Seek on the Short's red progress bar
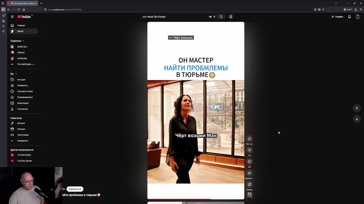Image resolution: width=364 pixels, height=204 pixels. coord(196,199)
